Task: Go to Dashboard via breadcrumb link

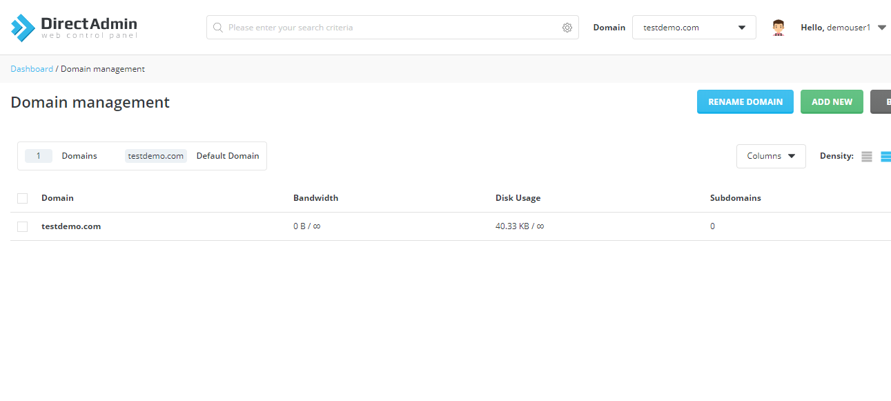Action: 32,69
